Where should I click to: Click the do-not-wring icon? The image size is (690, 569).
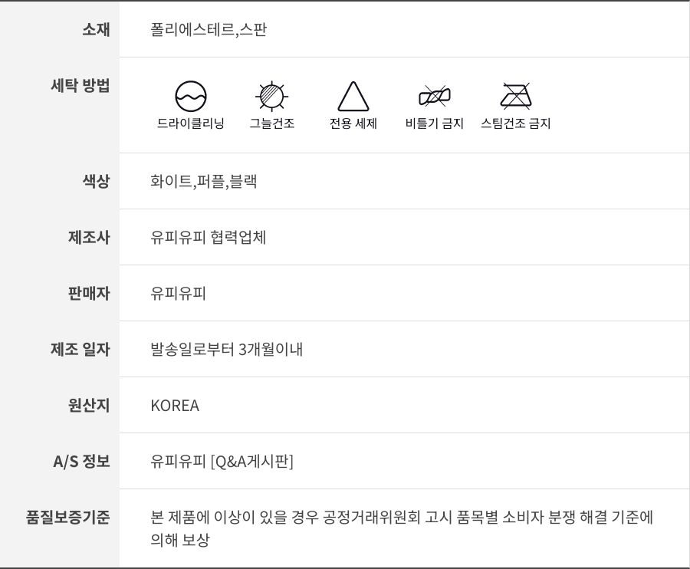coord(435,97)
